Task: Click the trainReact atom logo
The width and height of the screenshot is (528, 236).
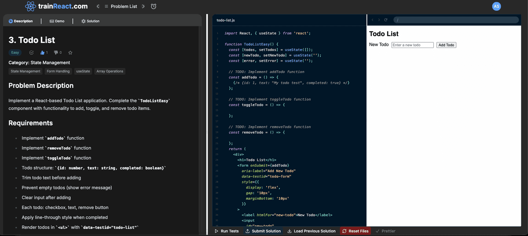Action: click(x=30, y=6)
